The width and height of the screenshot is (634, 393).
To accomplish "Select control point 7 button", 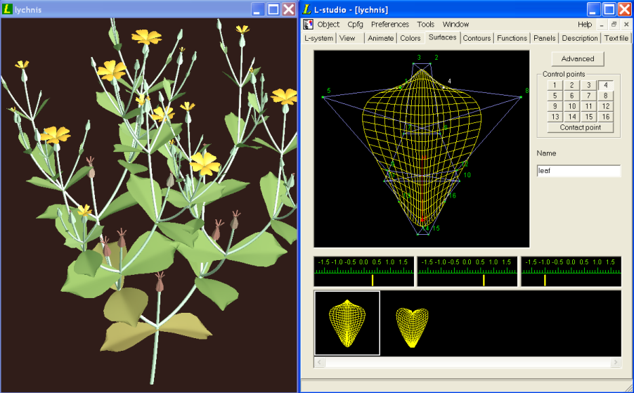I will (x=589, y=96).
